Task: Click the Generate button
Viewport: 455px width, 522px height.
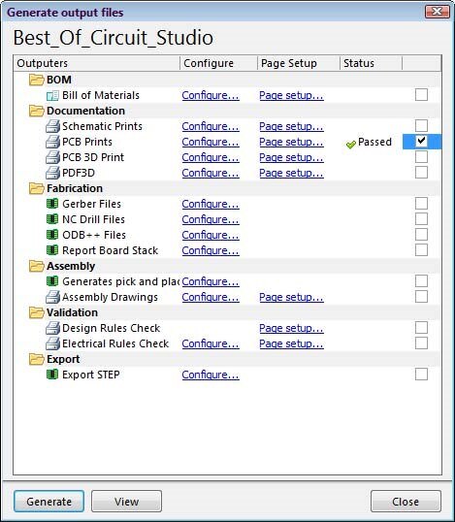Action: (x=49, y=501)
